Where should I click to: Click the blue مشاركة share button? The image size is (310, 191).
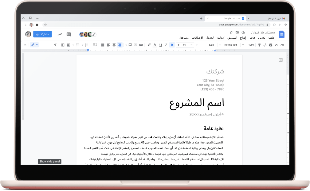(42, 34)
